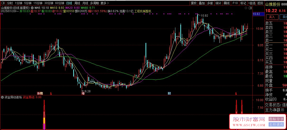Activate the 画线 drawing tool
Image resolution: width=287 pixels, height=130 pixels.
pos(227,3)
